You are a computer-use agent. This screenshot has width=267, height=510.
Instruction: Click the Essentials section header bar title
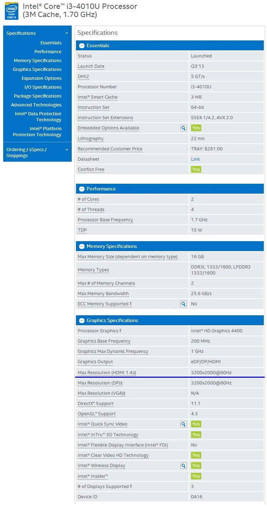click(98, 46)
